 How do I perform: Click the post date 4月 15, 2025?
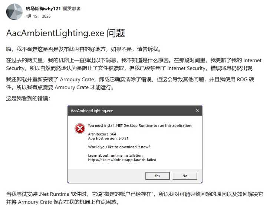click(38, 16)
